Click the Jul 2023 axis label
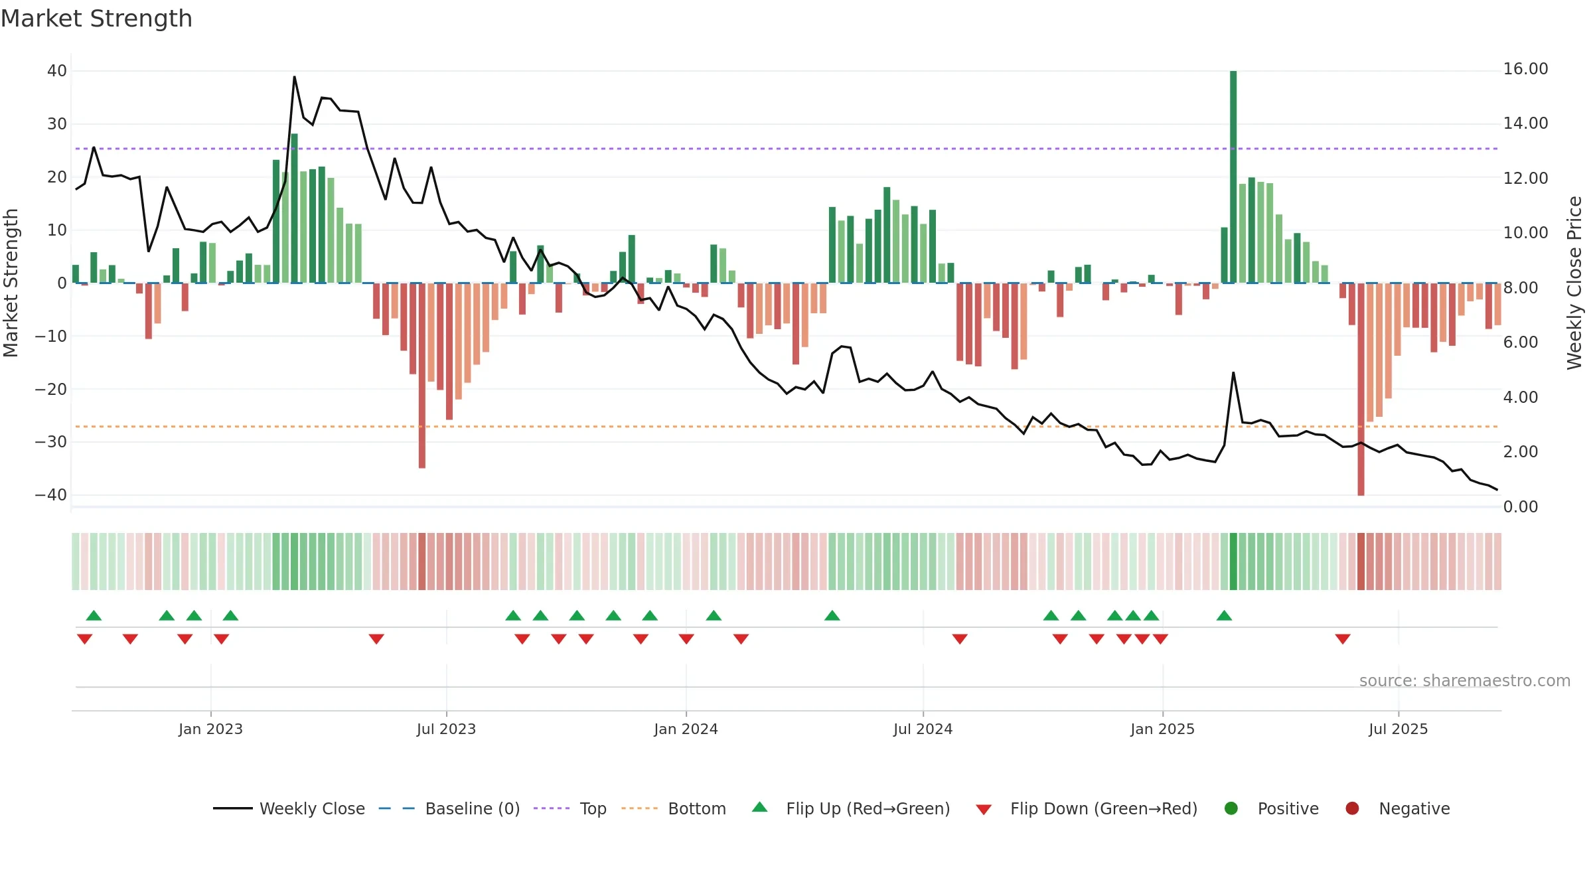This screenshot has height=896, width=1593. [x=446, y=729]
